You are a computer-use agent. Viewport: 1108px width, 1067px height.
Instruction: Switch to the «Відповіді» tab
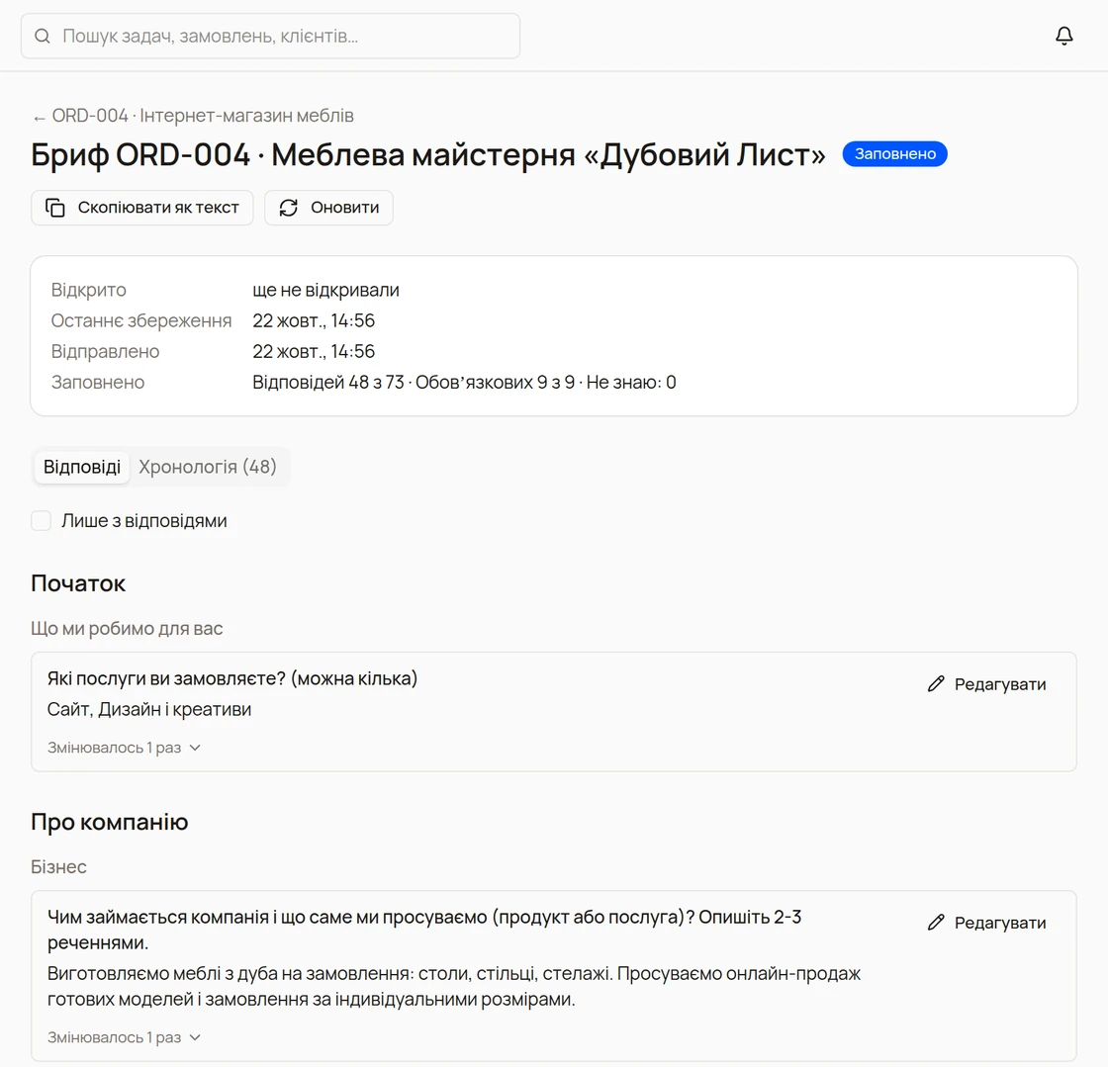pyautogui.click(x=82, y=468)
